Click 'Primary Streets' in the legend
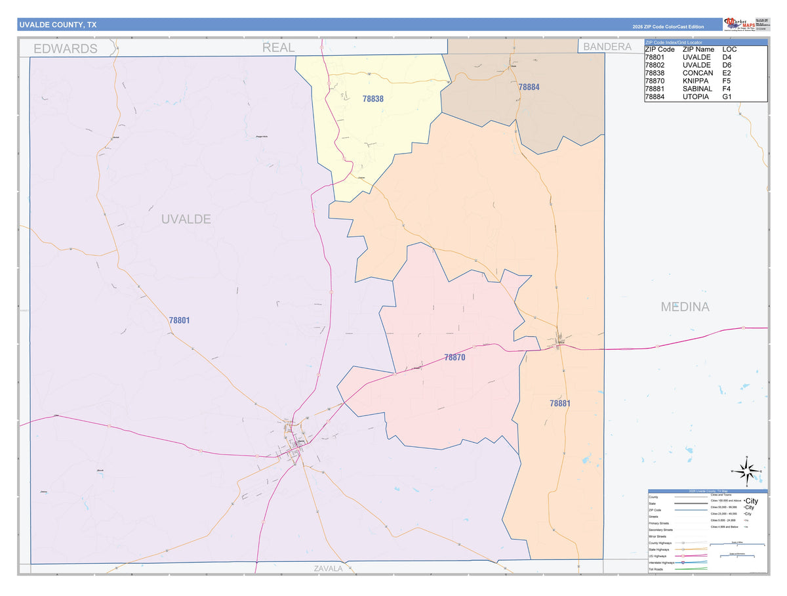Screen dimensions: 787x596 click(x=659, y=523)
